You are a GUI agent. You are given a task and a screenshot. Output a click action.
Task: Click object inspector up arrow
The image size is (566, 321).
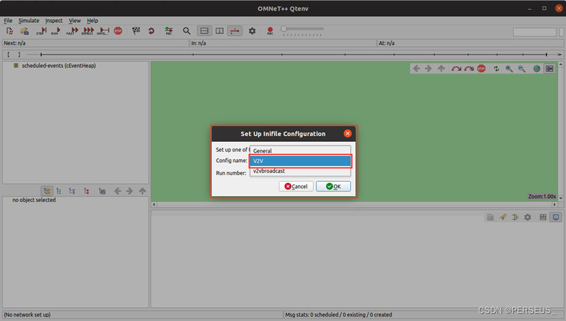click(x=143, y=191)
